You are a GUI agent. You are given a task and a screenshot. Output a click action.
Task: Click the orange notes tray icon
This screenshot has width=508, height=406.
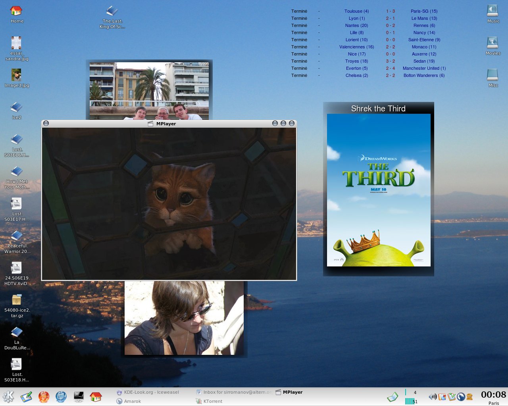[442, 396]
